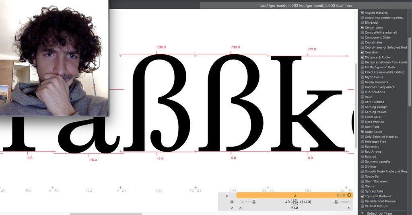412x215 pixels.
Task: Expand the Select by Type section
Action: 362,213
